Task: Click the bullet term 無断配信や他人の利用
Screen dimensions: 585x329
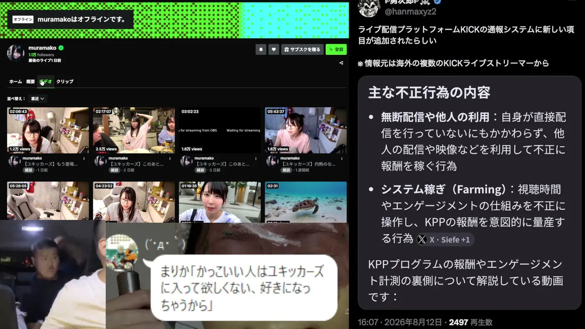Action: 435,117
